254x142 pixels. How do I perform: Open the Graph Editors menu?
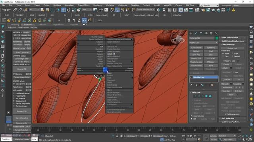point(84,5)
